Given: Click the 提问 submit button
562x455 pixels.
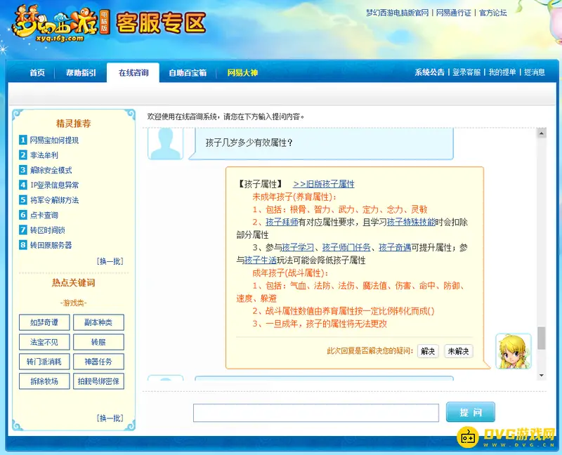Looking at the screenshot, I should (x=471, y=412).
